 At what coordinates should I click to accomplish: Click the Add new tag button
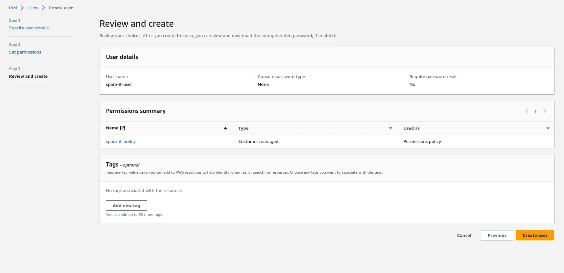[x=126, y=206]
